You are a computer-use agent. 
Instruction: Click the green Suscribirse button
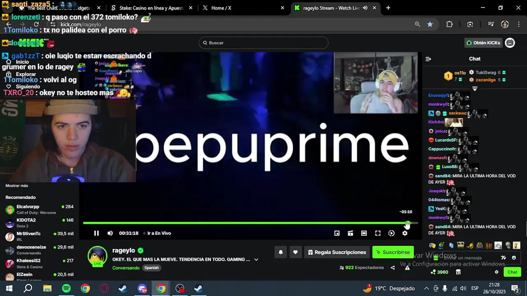click(393, 252)
